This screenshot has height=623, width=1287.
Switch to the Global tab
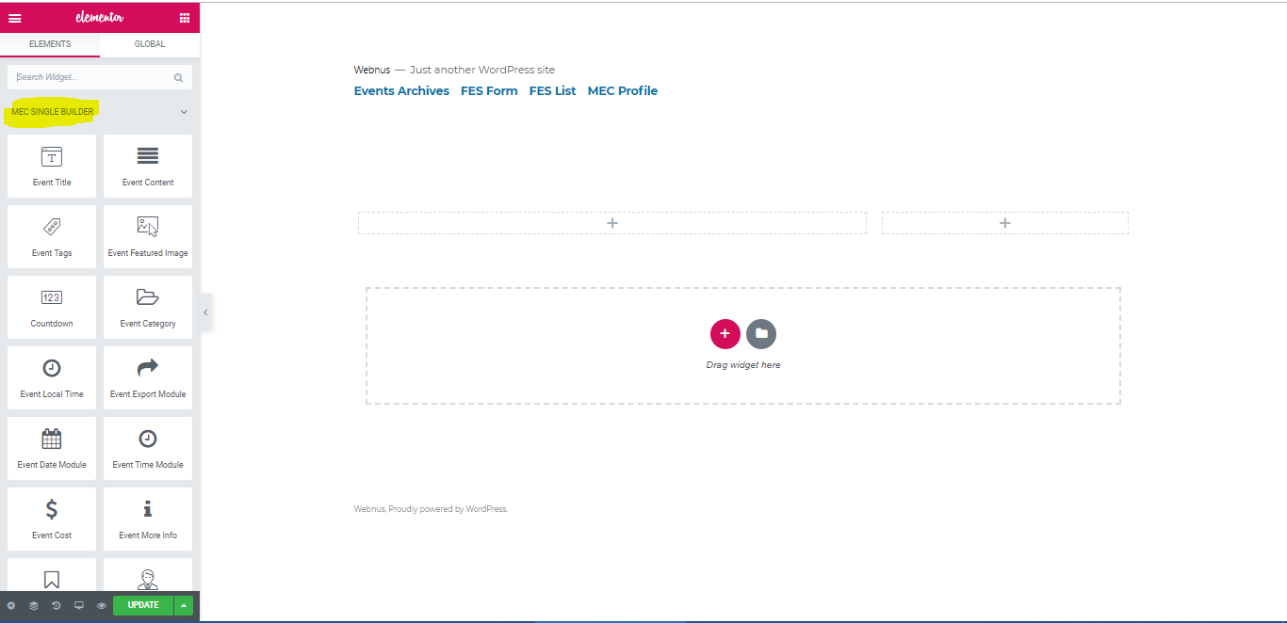tap(150, 44)
